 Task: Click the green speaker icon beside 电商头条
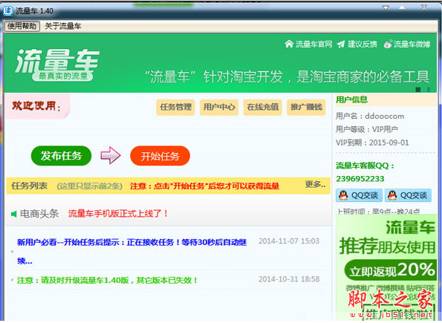click(x=13, y=214)
